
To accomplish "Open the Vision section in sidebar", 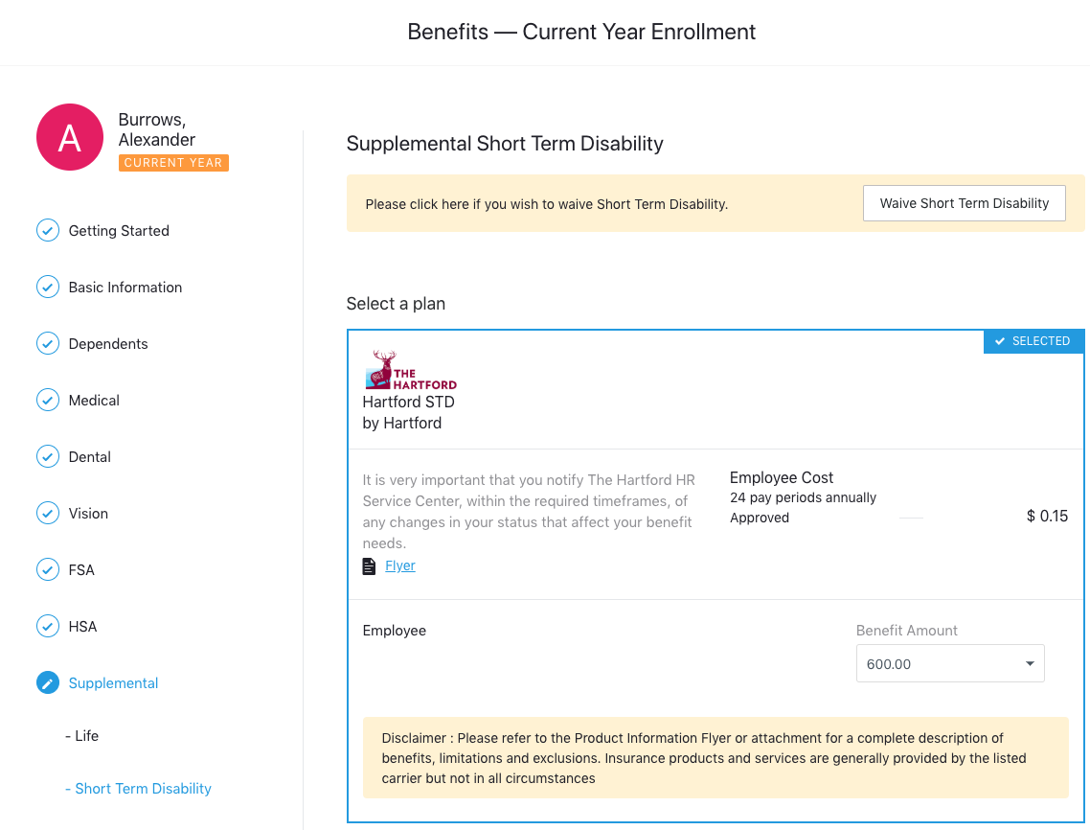I will [88, 514].
